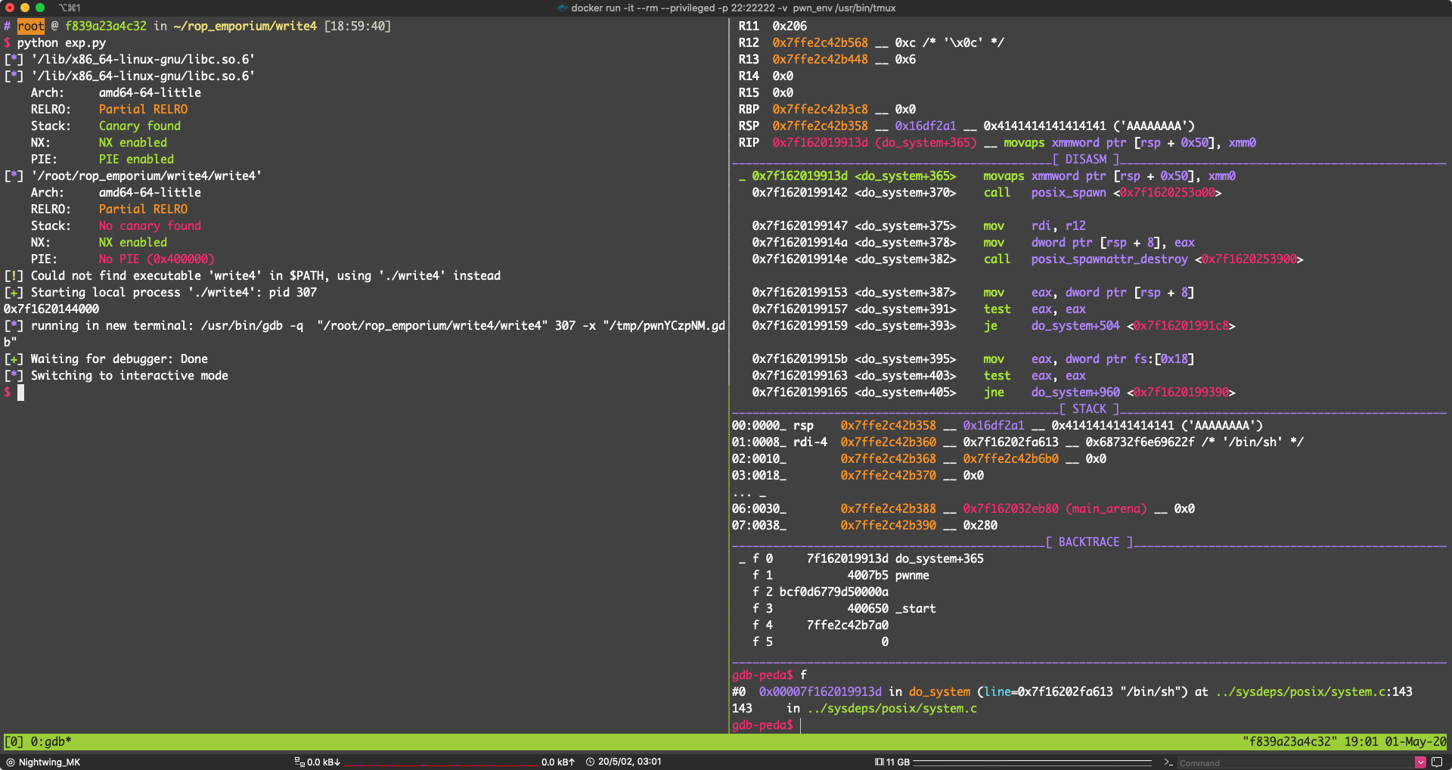This screenshot has height=770, width=1452.
Task: Click the green fullscreen window button
Action: tap(40, 8)
